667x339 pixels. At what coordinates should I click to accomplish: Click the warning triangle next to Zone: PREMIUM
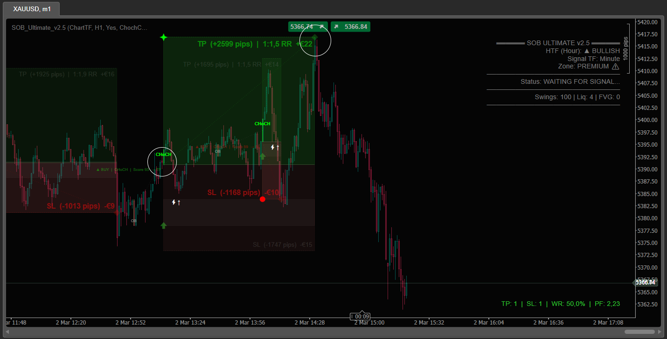pyautogui.click(x=616, y=66)
